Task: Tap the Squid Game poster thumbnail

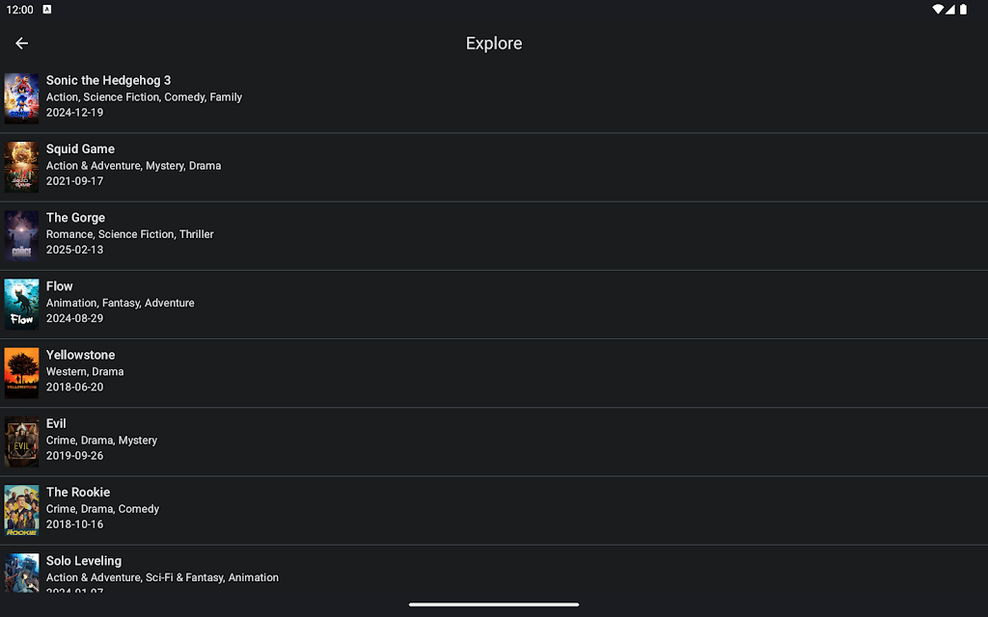Action: 21,167
